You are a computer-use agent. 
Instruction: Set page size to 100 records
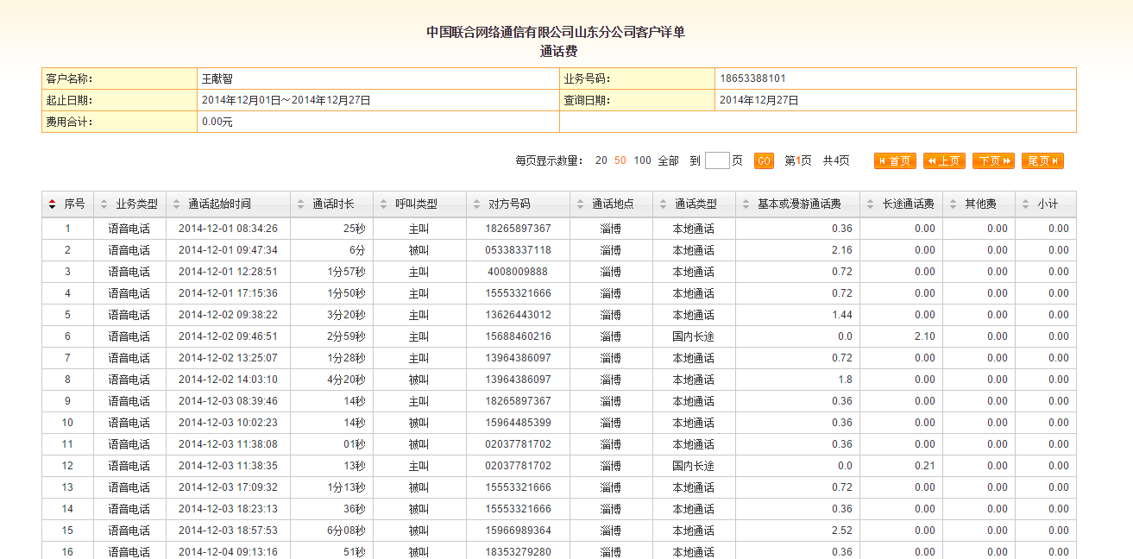(x=642, y=160)
